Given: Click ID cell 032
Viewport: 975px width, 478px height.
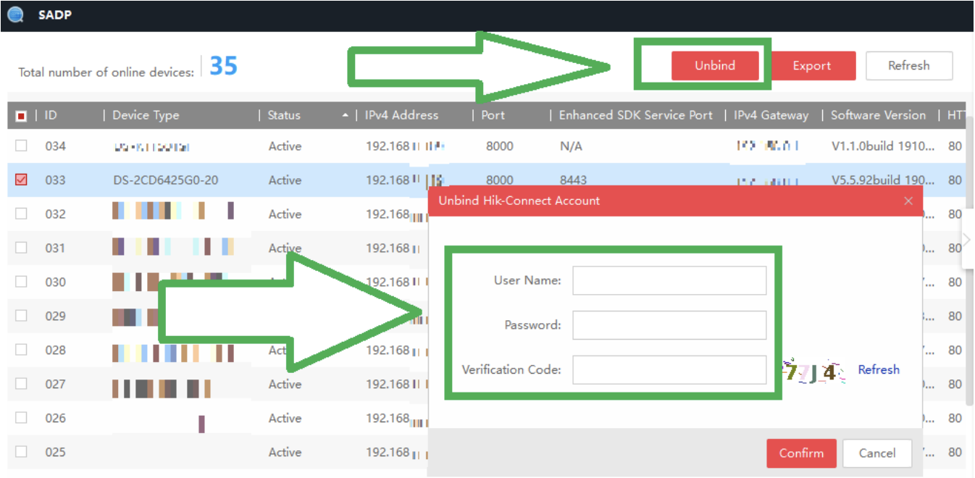Looking at the screenshot, I should [x=55, y=214].
